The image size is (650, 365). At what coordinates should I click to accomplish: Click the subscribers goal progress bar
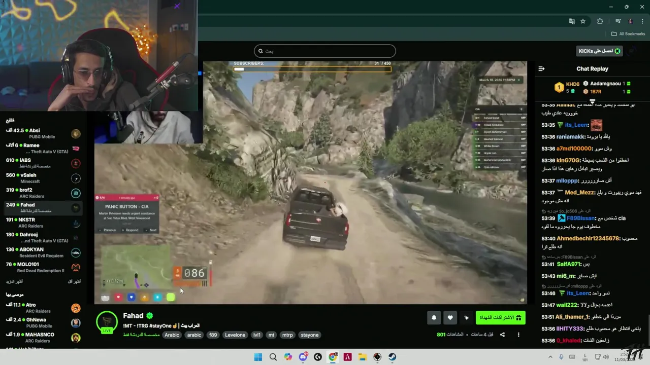[312, 69]
